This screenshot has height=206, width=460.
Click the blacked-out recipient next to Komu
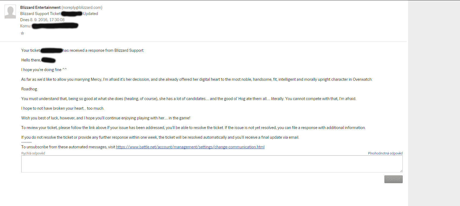pyautogui.click(x=55, y=26)
